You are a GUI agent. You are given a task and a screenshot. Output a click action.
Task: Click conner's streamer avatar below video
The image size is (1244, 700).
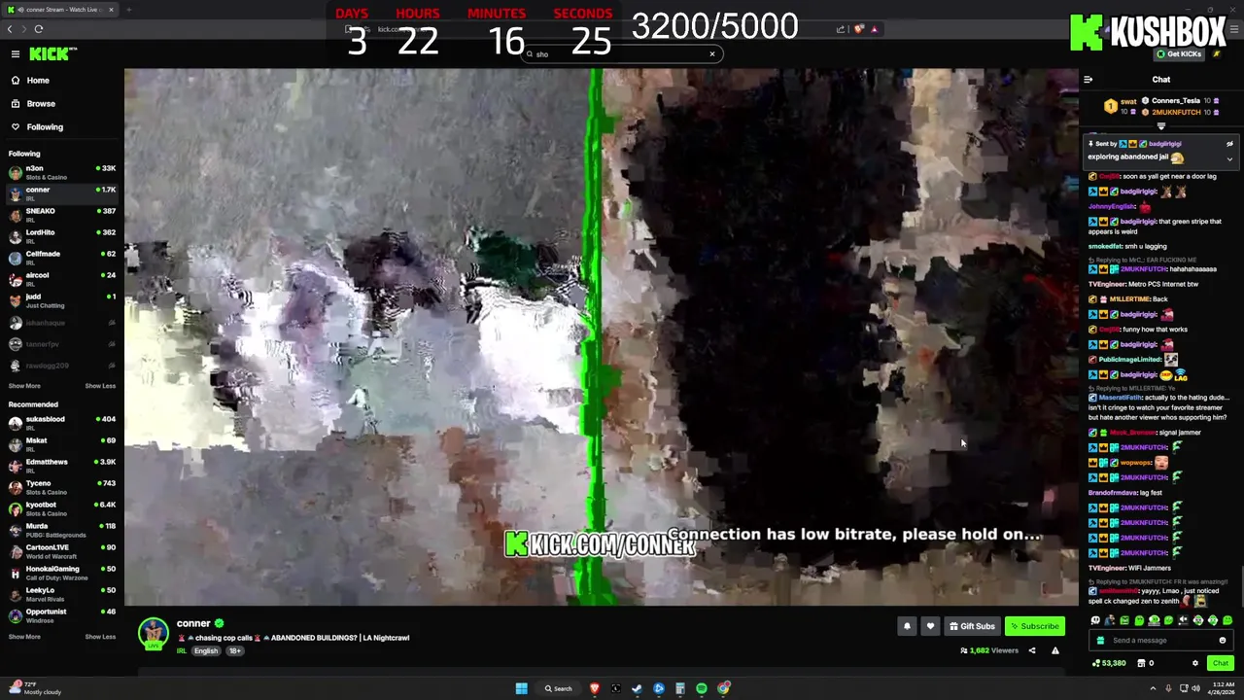pos(153,633)
